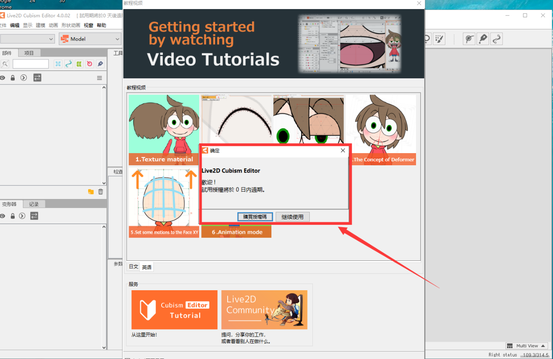The width and height of the screenshot is (553, 359).
Task: Select the red rotation deformer filter icon
Action: tap(89, 64)
